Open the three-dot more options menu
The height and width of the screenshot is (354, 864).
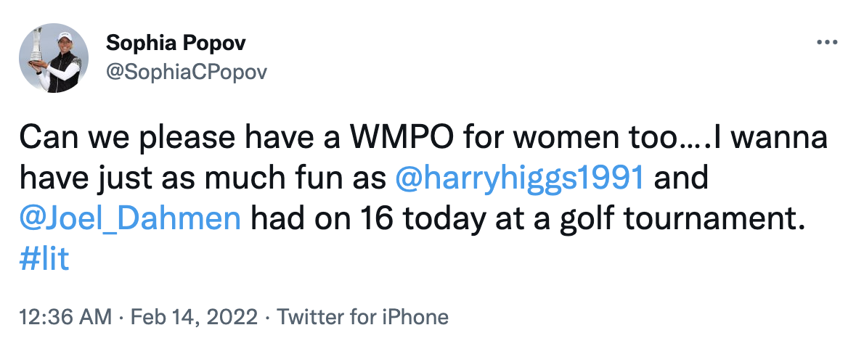[828, 43]
